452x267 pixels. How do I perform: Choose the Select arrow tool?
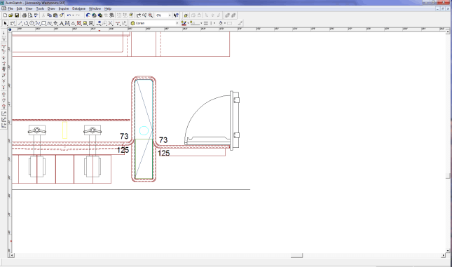pos(5,23)
